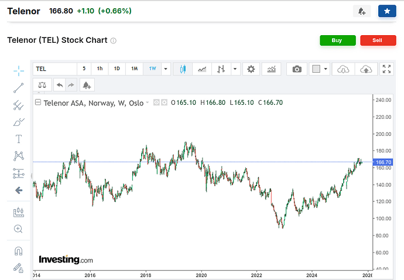Open the indicators panel icon
The image size is (404, 280).
(x=271, y=69)
